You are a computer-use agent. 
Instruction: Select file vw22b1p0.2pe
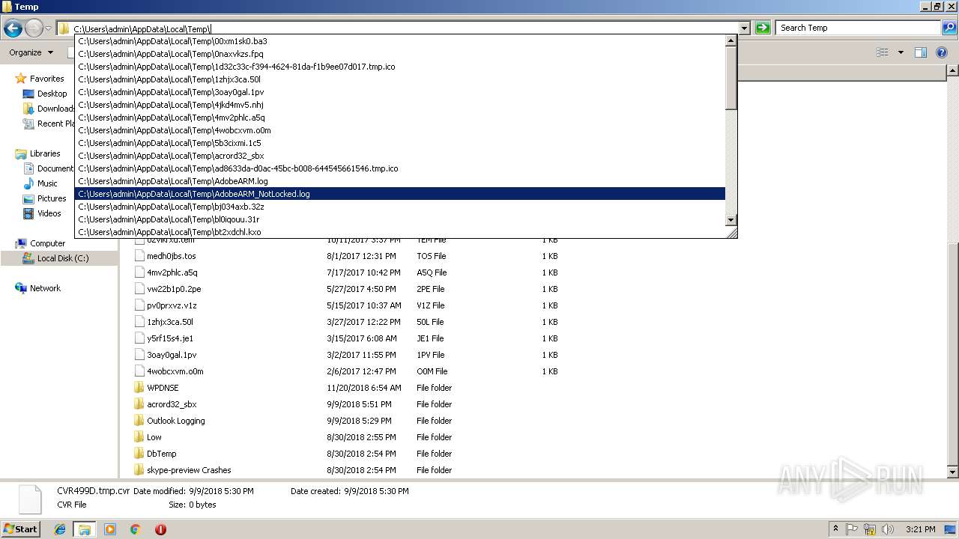pyautogui.click(x=174, y=289)
